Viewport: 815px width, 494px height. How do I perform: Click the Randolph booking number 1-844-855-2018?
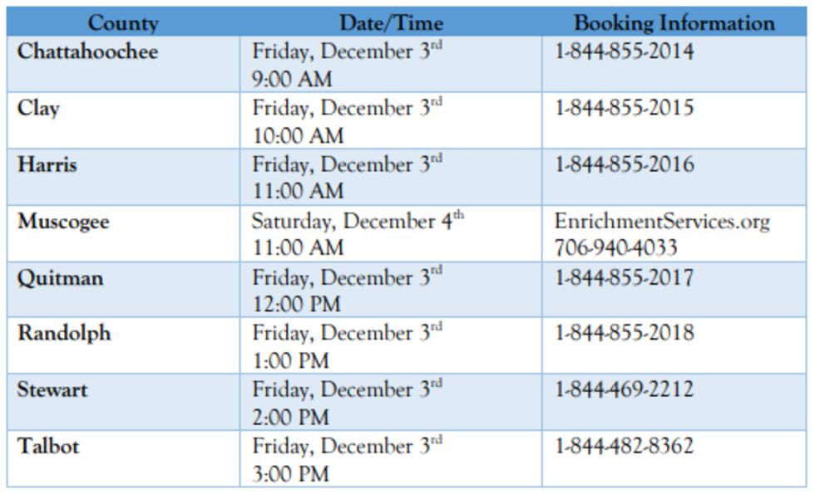click(x=624, y=334)
